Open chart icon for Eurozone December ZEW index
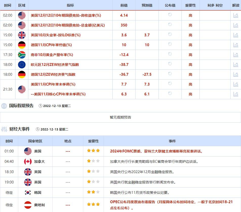This screenshot has width=241, height=212. (236, 65)
